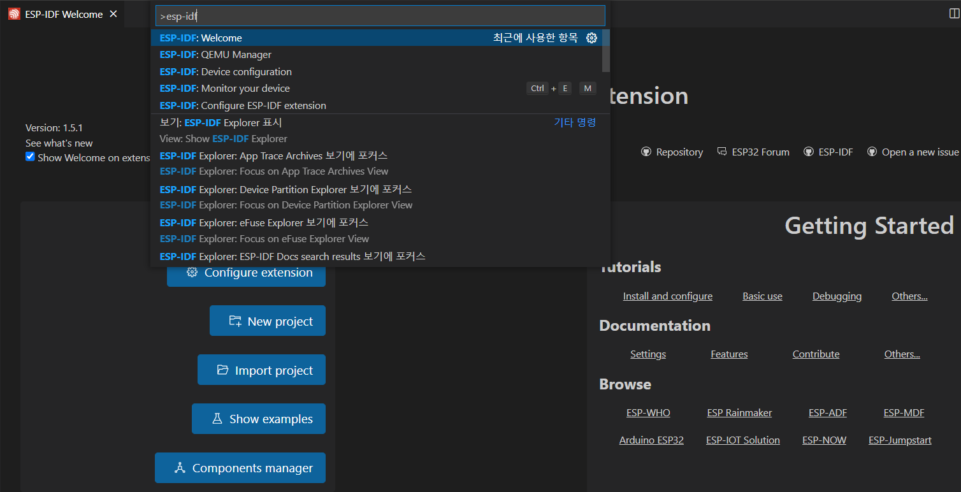This screenshot has width=961, height=492.
Task: Open the ESP-Jumpstart link
Action: [900, 440]
